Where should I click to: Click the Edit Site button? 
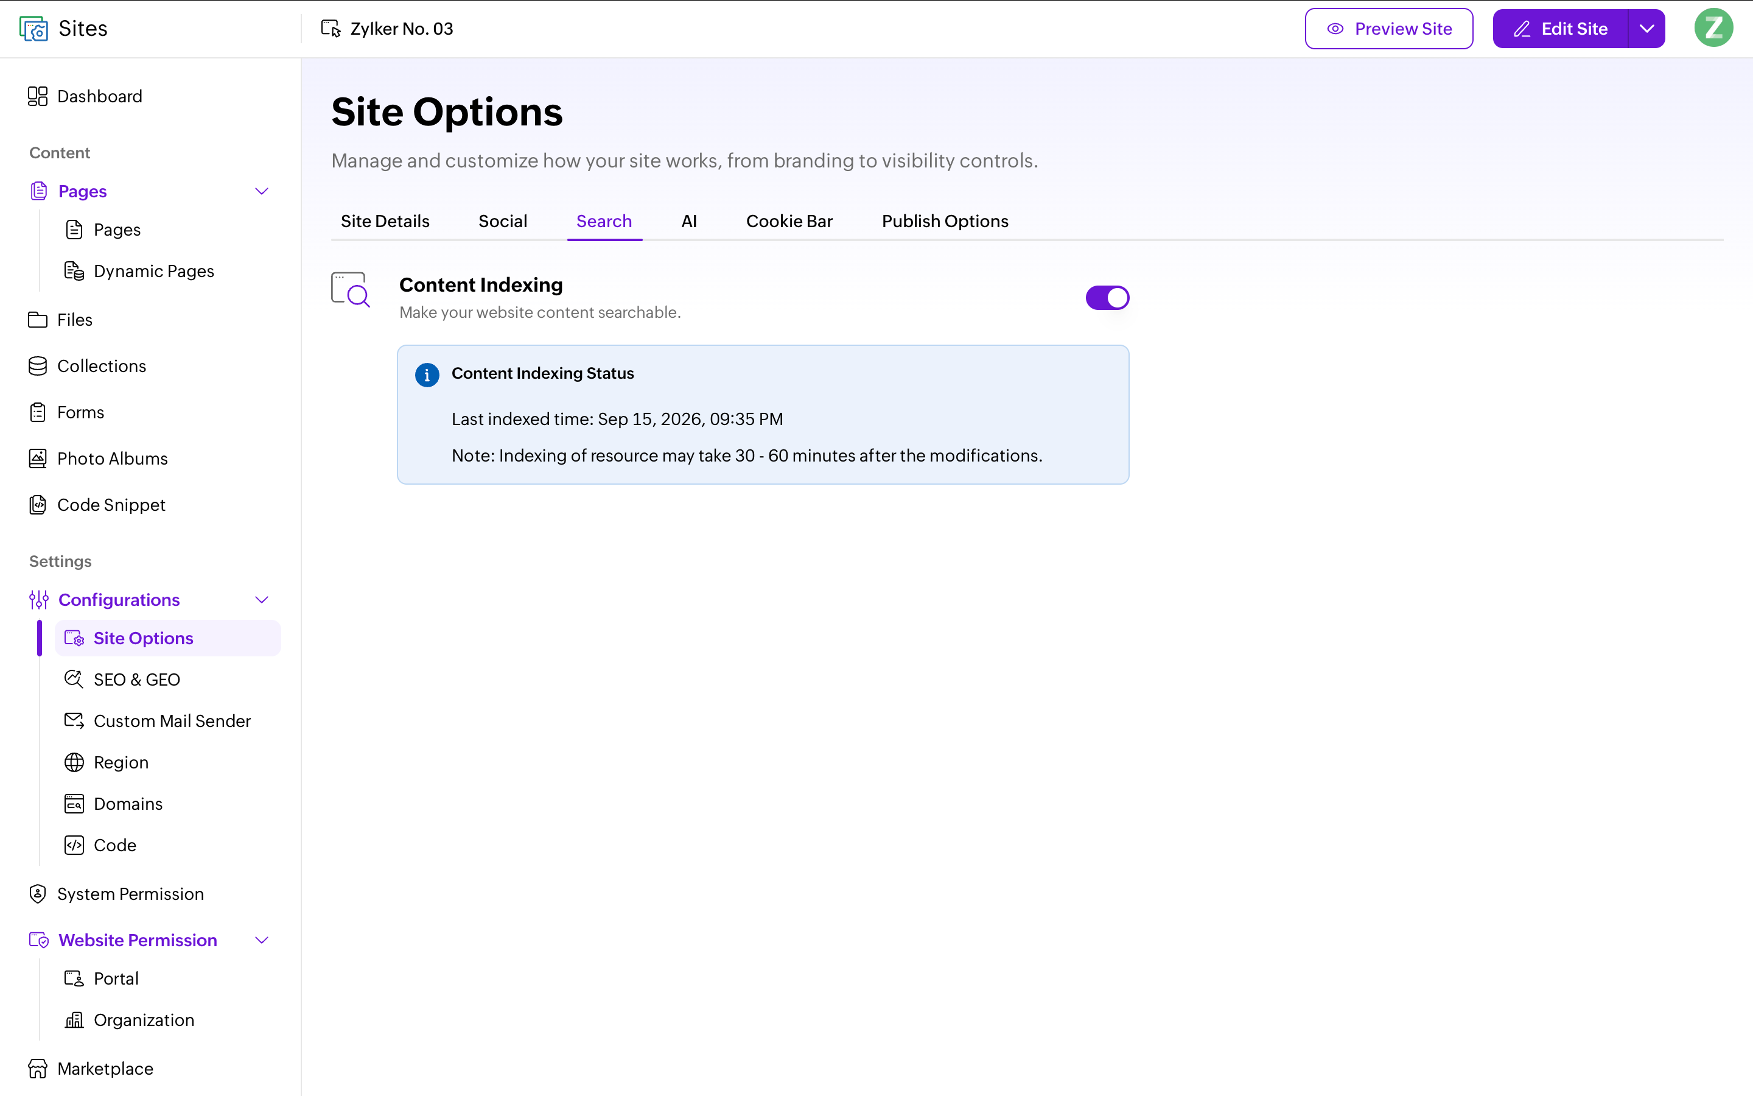pyautogui.click(x=1560, y=28)
